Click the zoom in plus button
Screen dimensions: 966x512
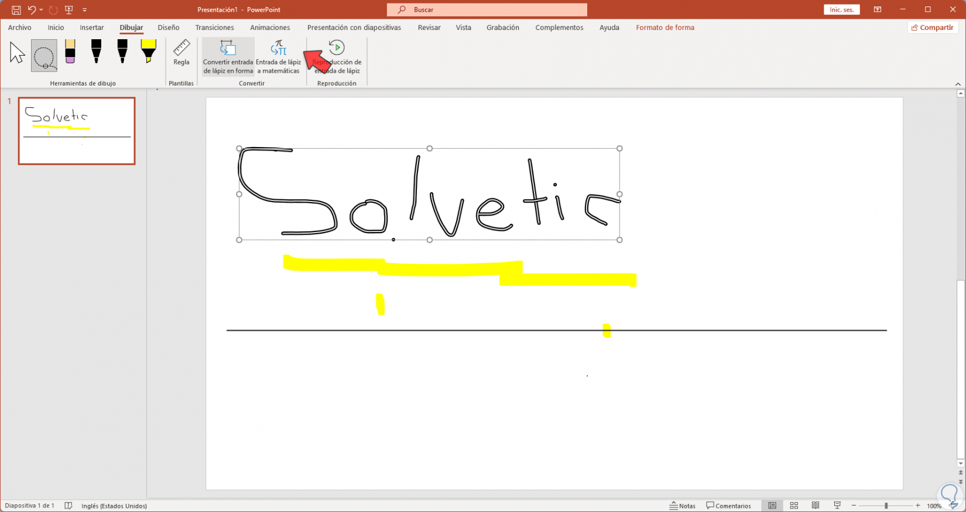[918, 506]
